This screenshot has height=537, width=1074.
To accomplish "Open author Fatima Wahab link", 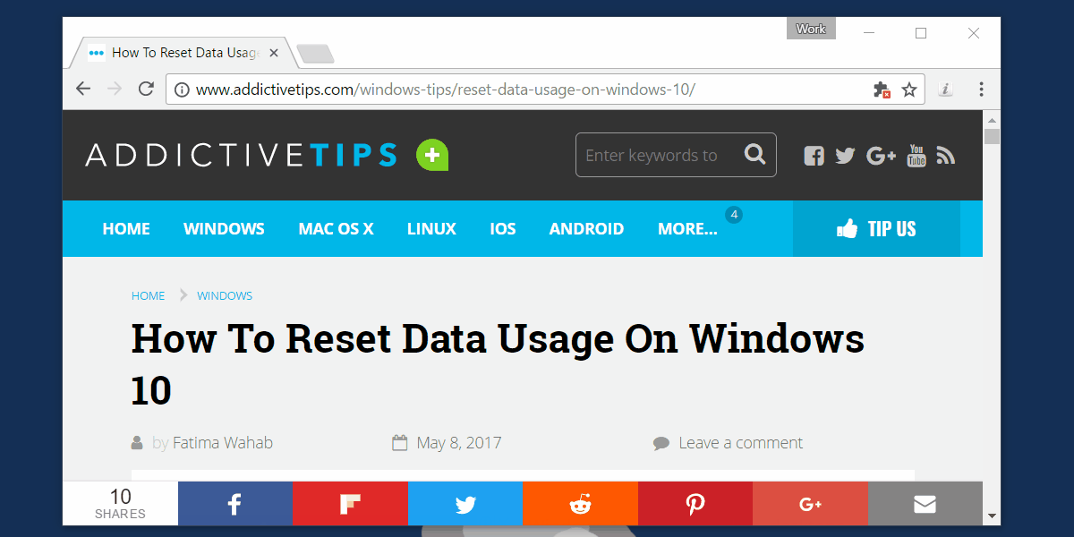I will [x=223, y=442].
